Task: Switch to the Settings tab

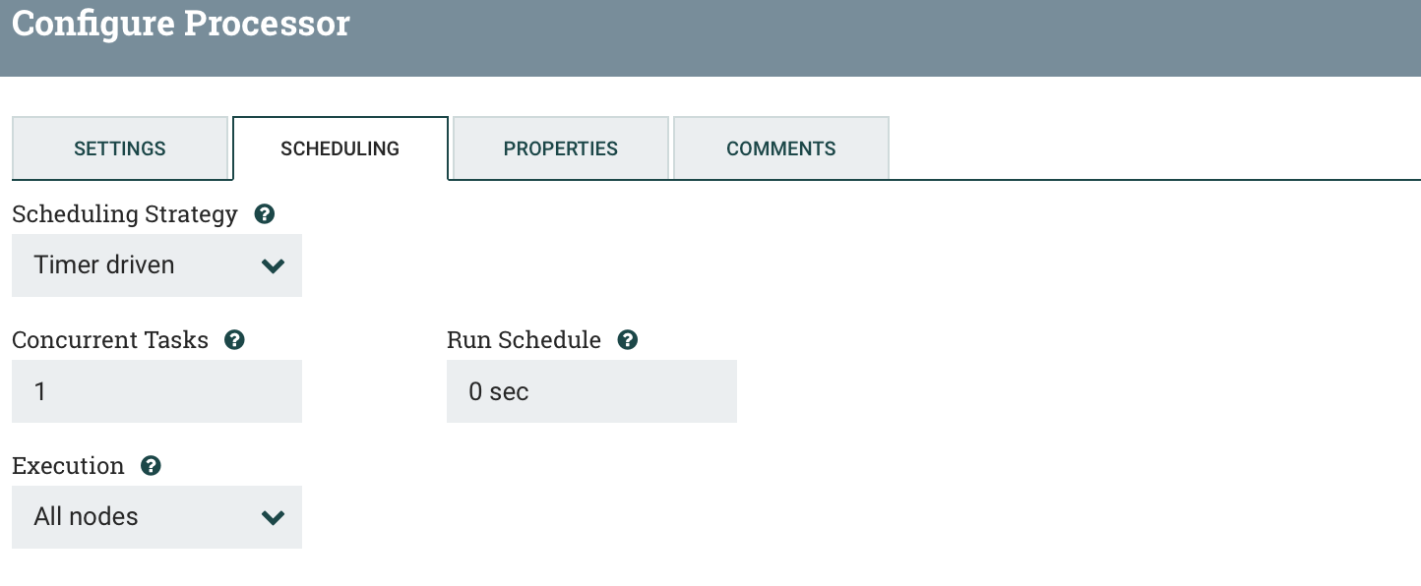Action: coord(120,148)
